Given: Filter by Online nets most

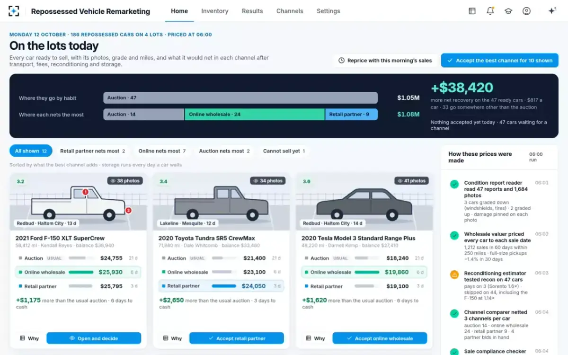Looking at the screenshot, I should point(162,151).
